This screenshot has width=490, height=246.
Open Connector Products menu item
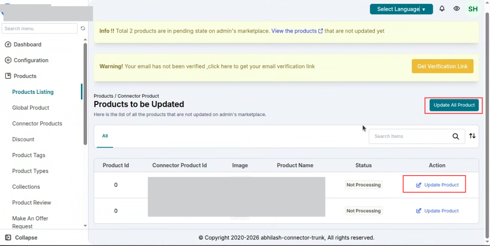[37, 124]
